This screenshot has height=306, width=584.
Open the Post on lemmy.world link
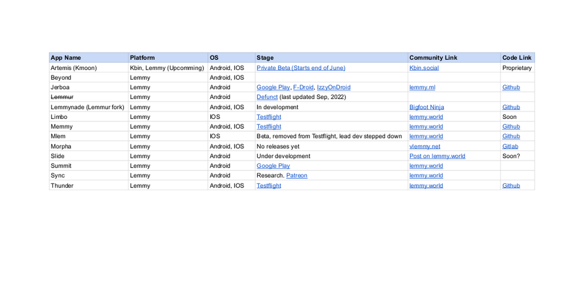coord(437,156)
